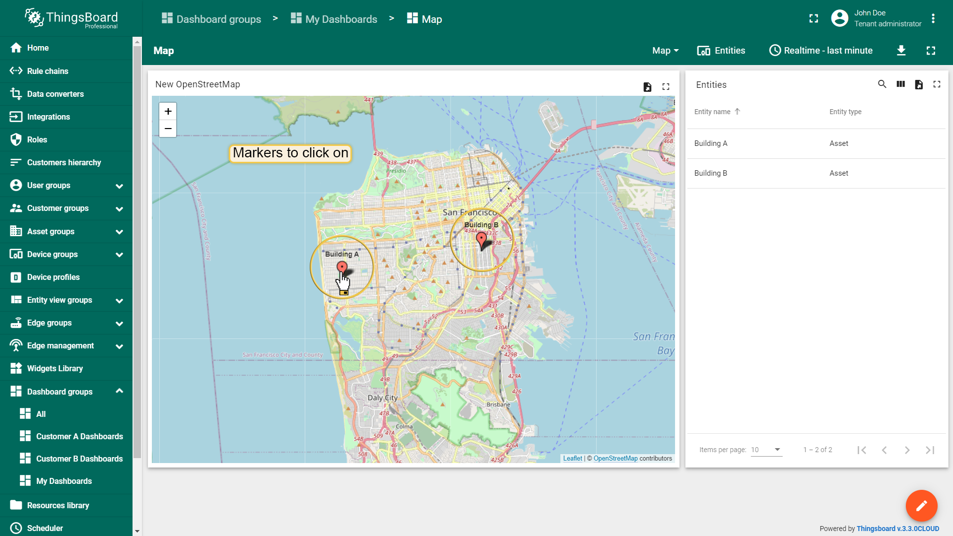Click the Resources library folder icon
Viewport: 953px width, 536px height.
click(16, 505)
